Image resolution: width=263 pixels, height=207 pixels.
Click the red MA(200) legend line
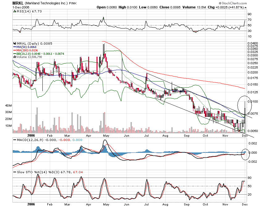(15, 51)
